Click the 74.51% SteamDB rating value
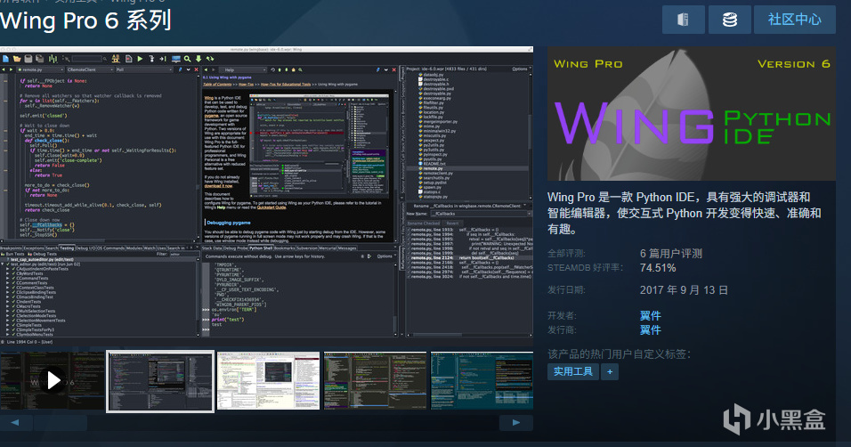The height and width of the screenshot is (447, 851). [658, 268]
